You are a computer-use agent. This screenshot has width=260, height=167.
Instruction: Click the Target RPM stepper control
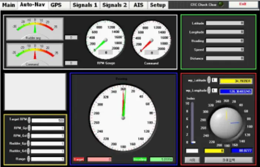click(x=29, y=120)
